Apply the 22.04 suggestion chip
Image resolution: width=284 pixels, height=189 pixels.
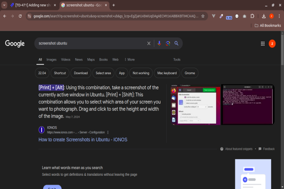pyautogui.click(x=42, y=73)
